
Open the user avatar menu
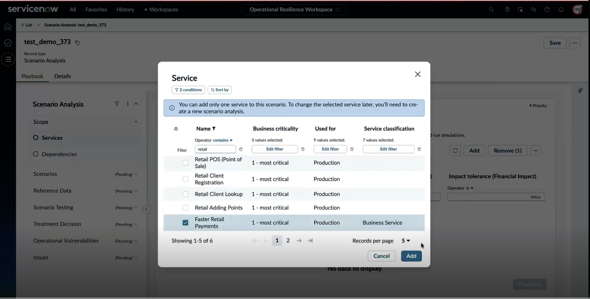[577, 9]
